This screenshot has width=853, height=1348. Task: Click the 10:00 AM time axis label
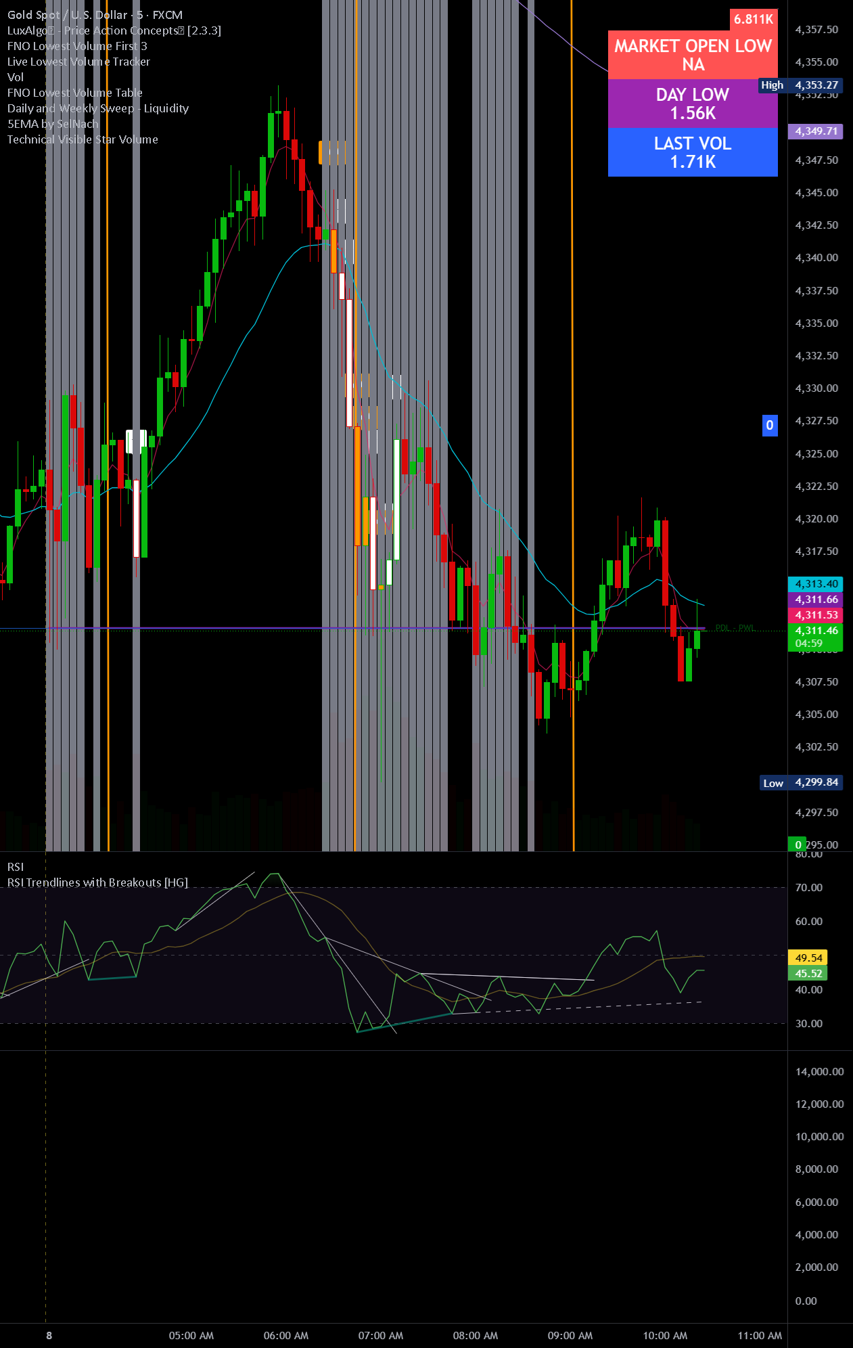(665, 1336)
